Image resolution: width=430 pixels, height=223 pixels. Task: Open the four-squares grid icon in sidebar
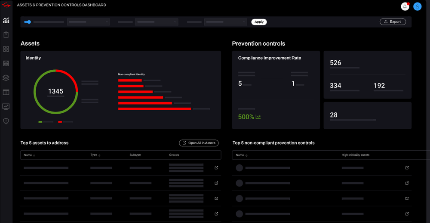(6, 49)
